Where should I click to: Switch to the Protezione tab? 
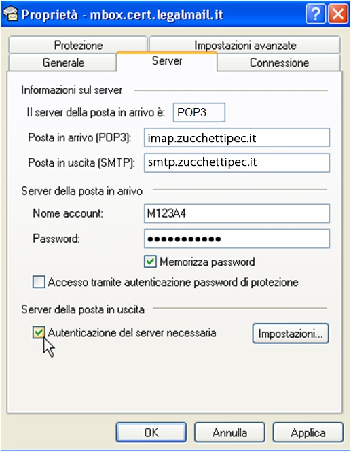(78, 45)
